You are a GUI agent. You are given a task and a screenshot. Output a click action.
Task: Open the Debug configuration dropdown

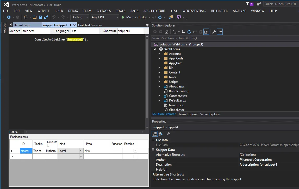pos(81,17)
